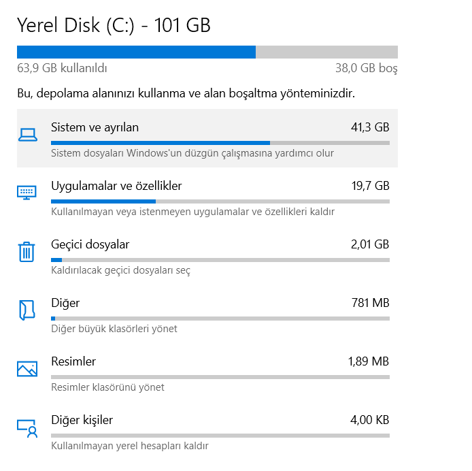The image size is (472, 471).
Task: Click the Uygulamalar ve özellikler usage bar
Action: click(220, 201)
